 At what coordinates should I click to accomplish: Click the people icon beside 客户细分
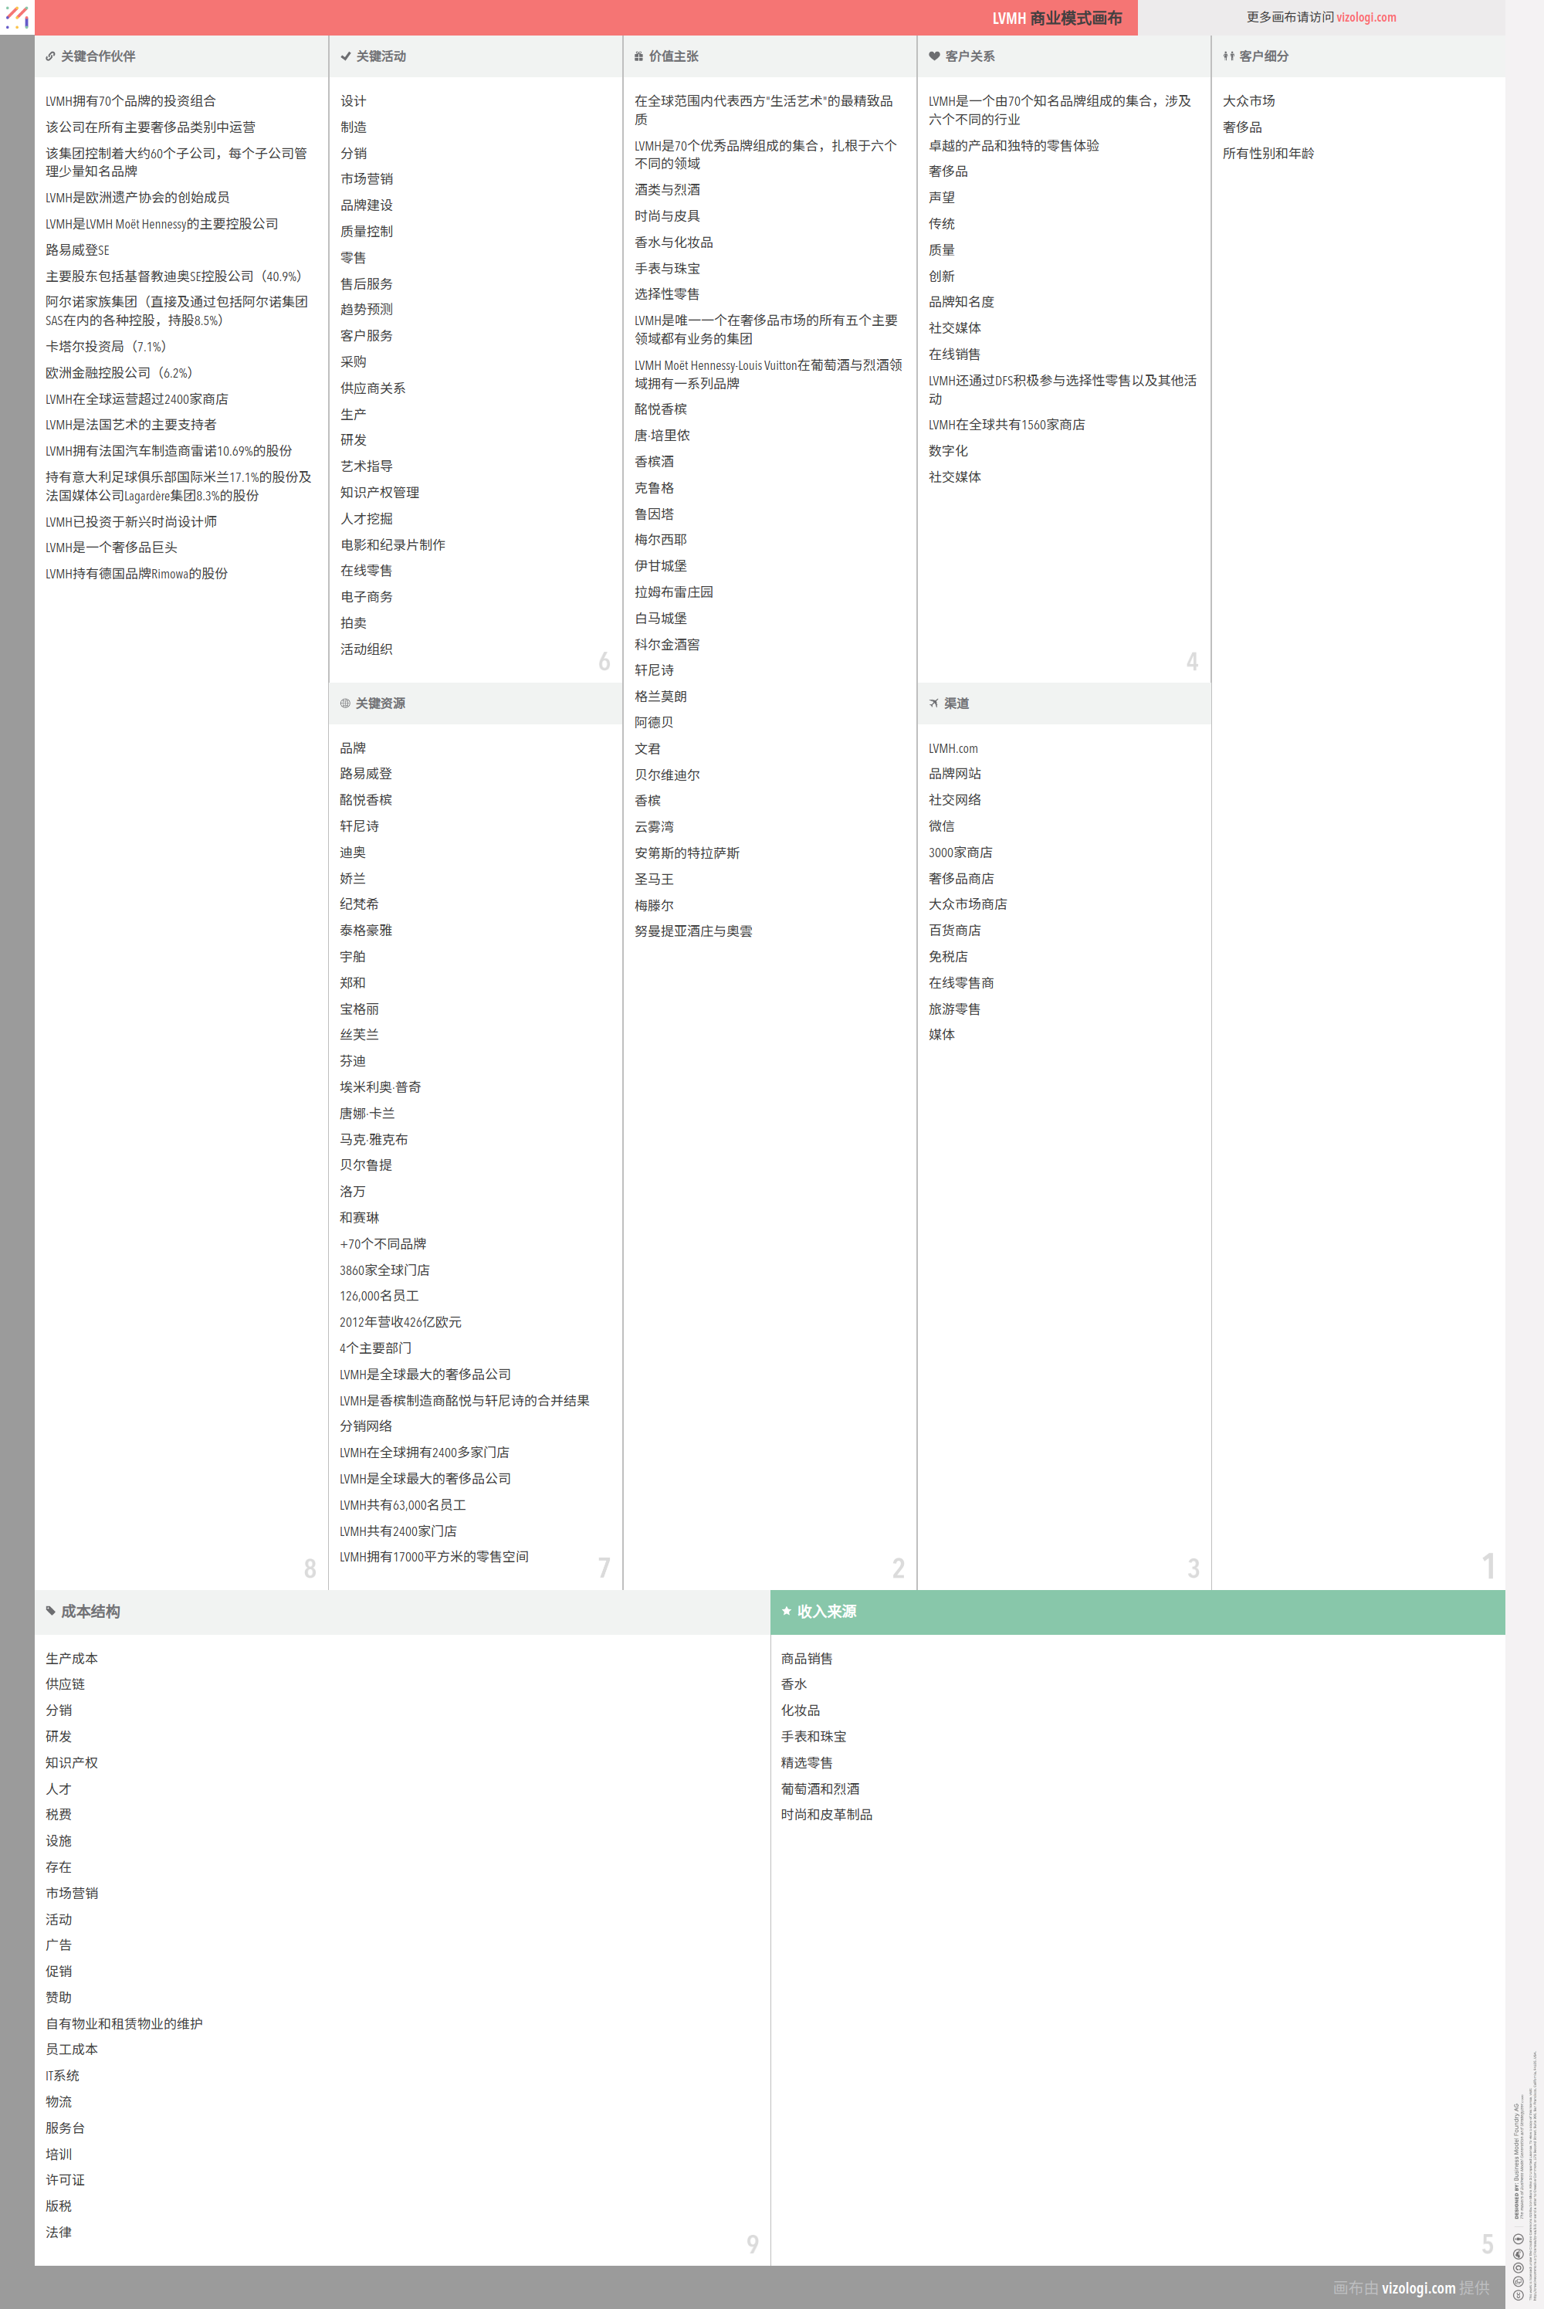tap(1228, 56)
